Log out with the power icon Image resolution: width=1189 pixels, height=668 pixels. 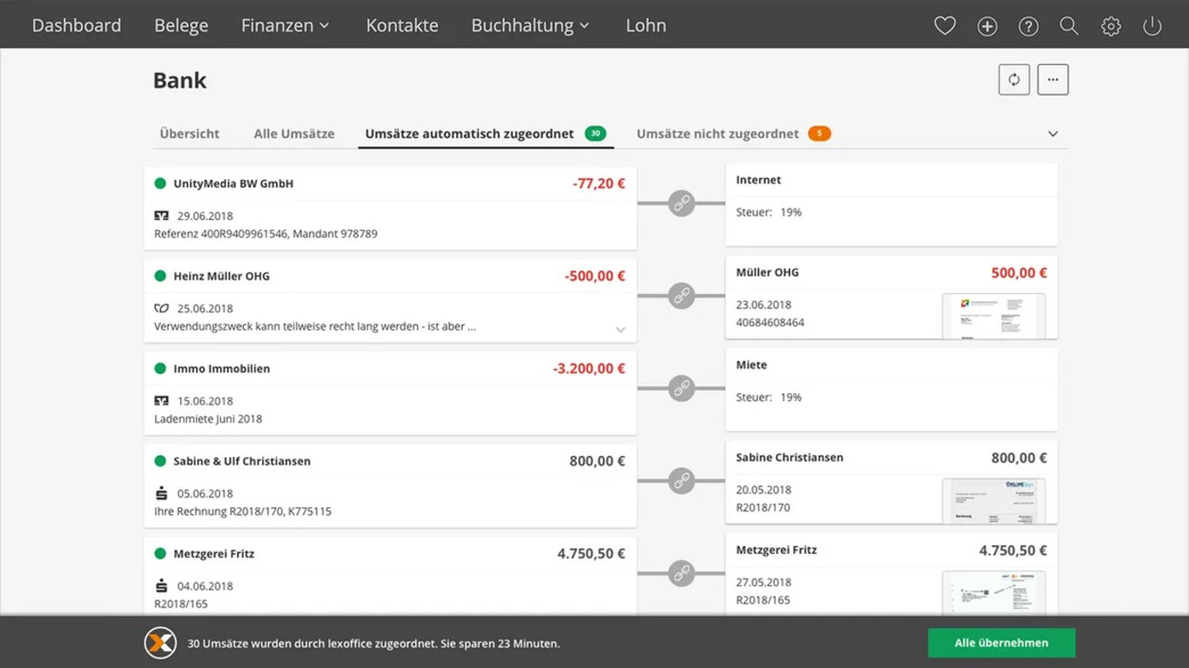(1152, 26)
